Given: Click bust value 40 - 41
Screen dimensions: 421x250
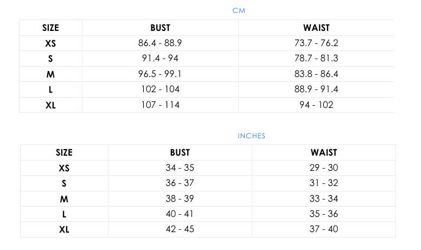Looking at the screenshot, I should [x=180, y=214].
